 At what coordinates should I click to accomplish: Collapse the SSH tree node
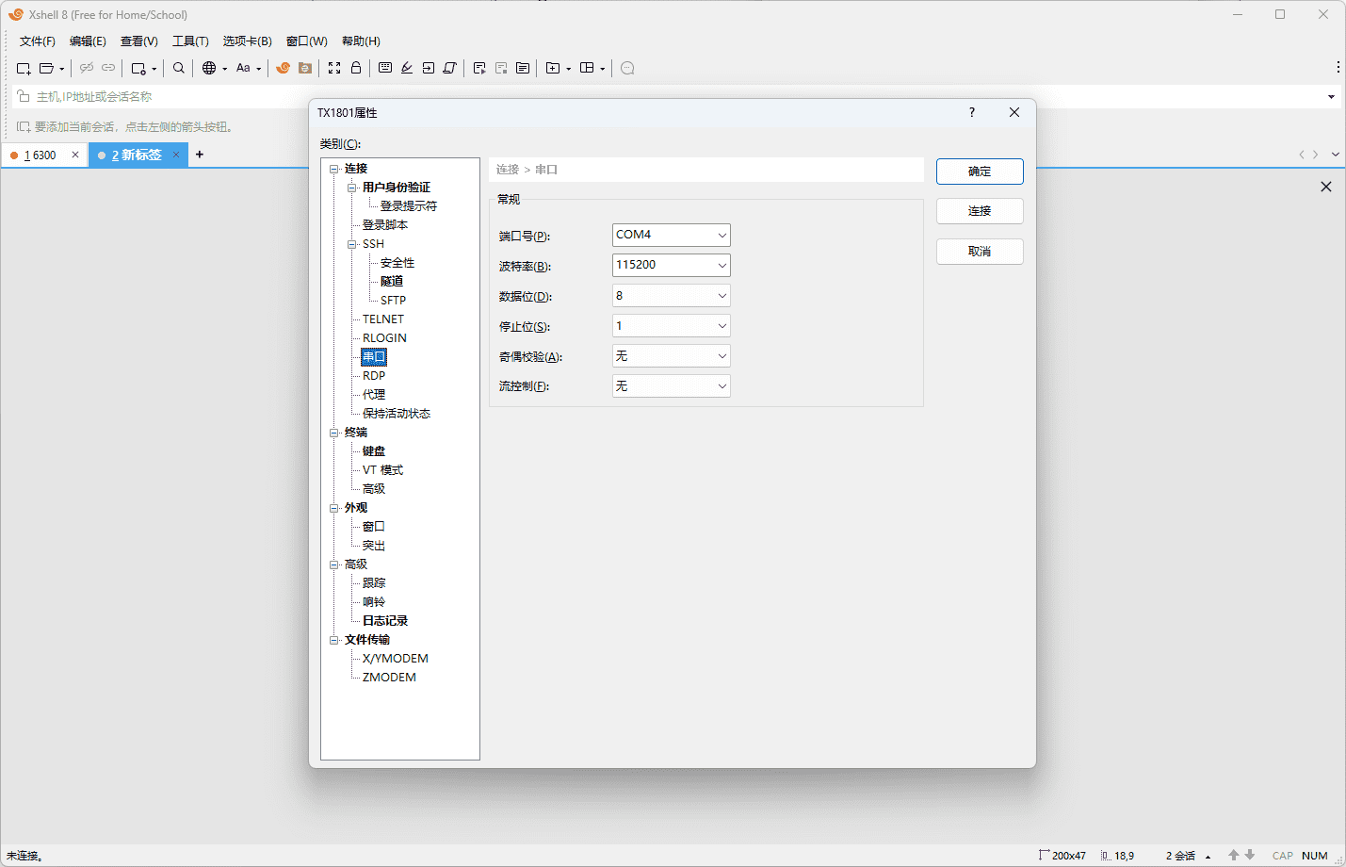[x=352, y=244]
